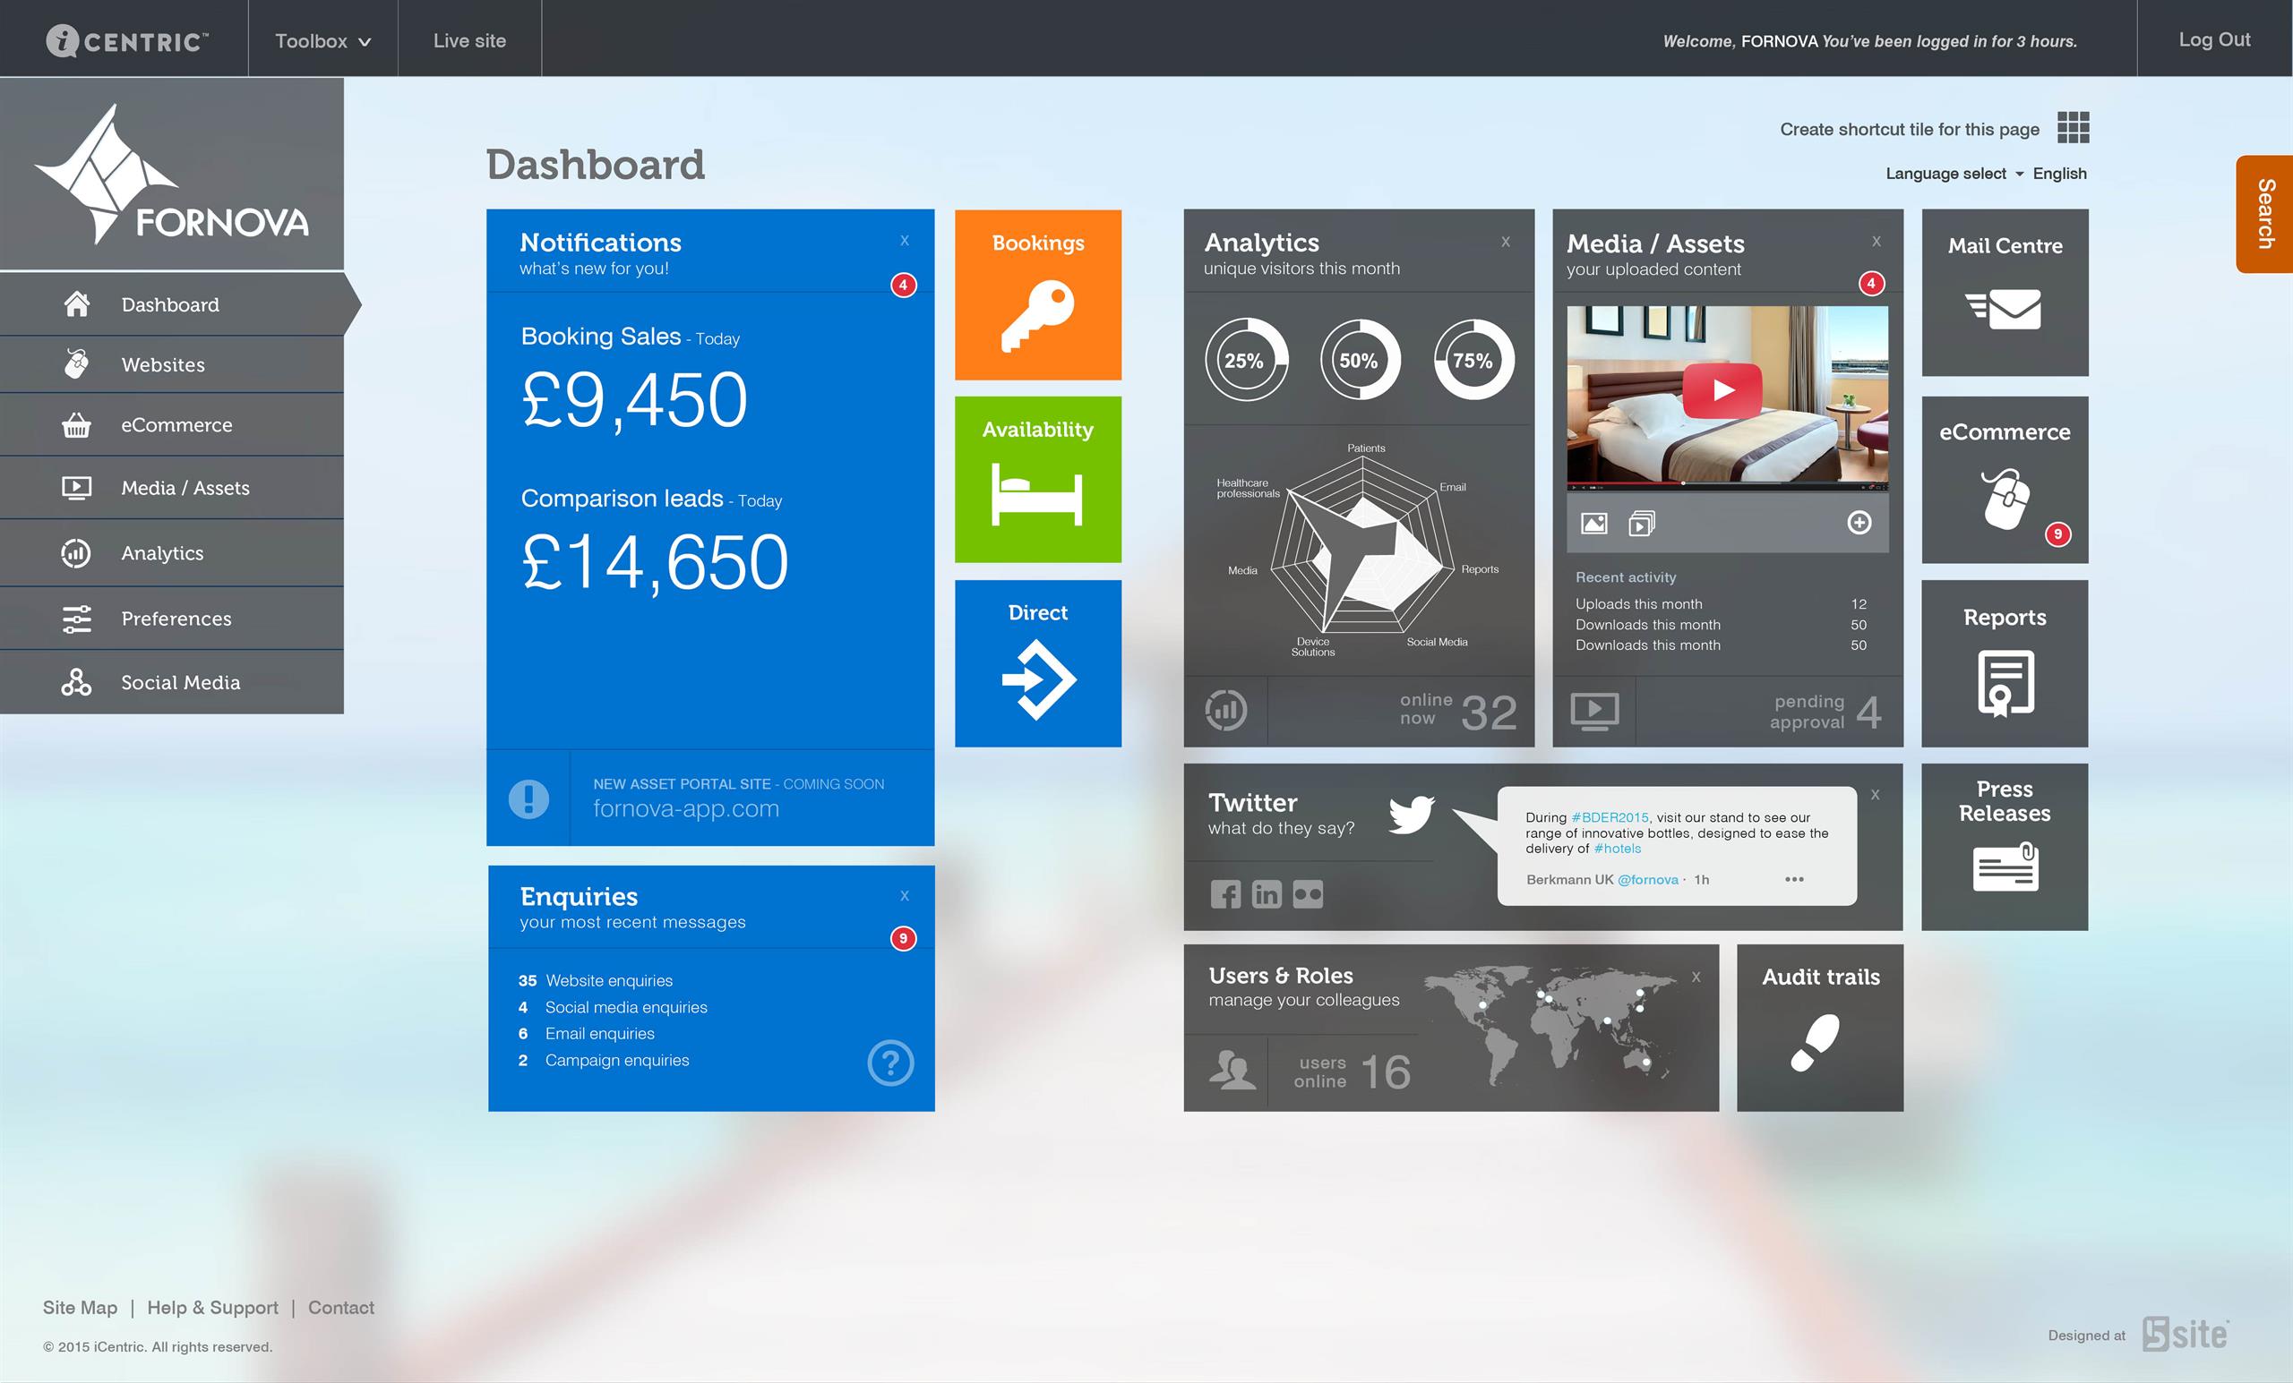Click the Enquiries red badge 9

tap(903, 938)
